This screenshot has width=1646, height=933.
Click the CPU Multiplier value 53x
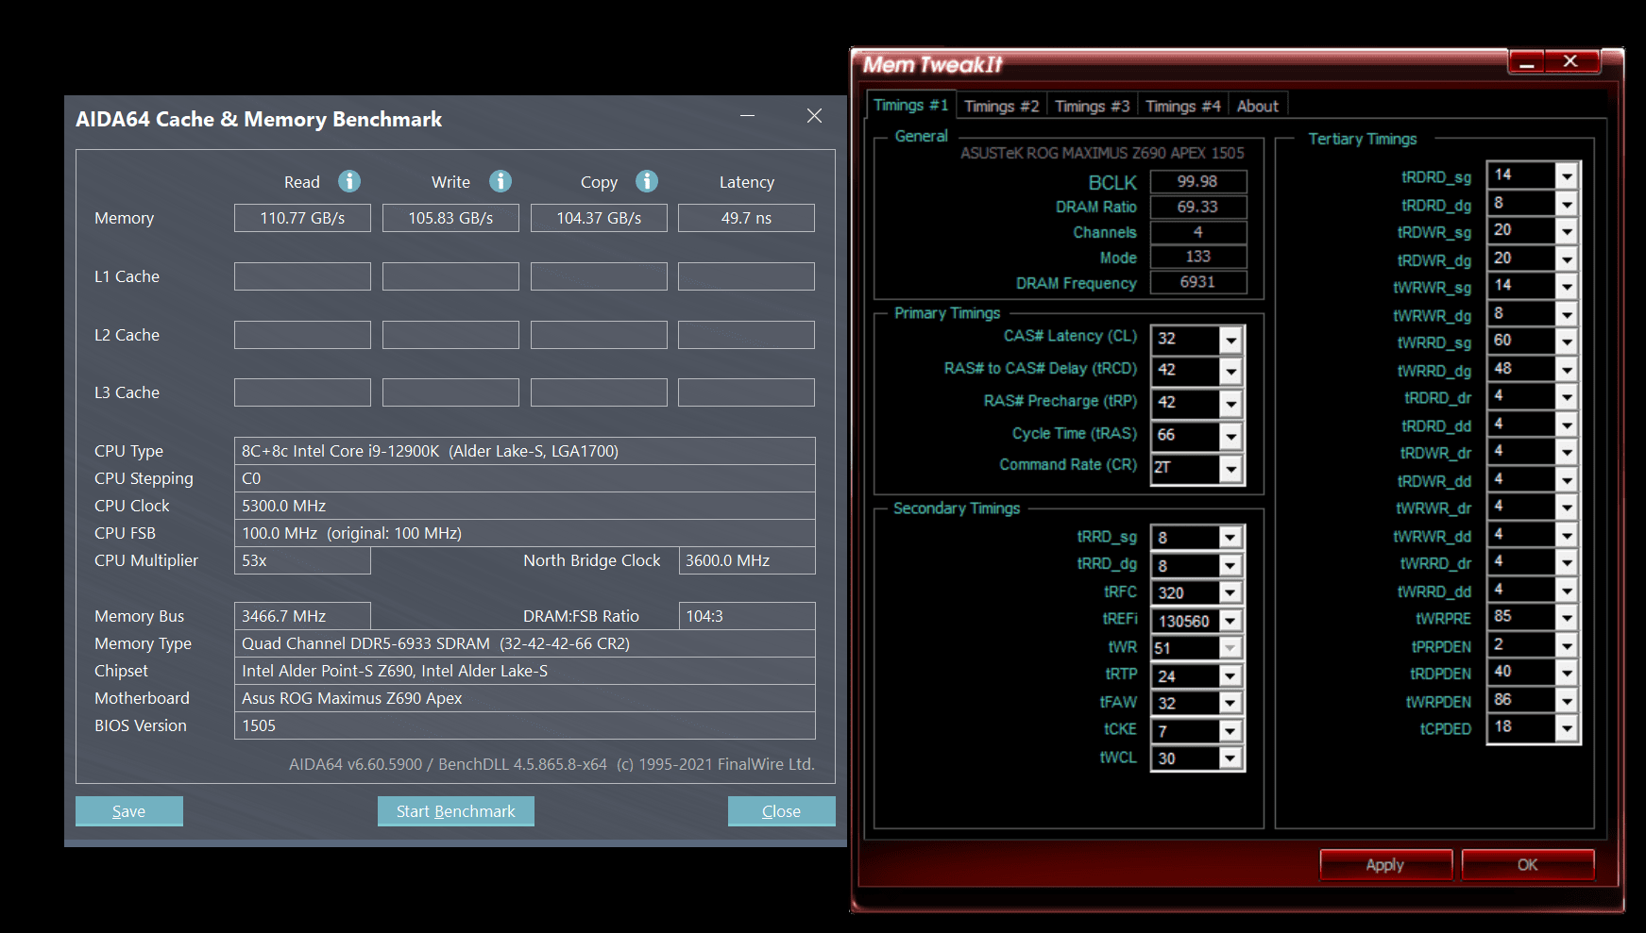click(x=302, y=560)
